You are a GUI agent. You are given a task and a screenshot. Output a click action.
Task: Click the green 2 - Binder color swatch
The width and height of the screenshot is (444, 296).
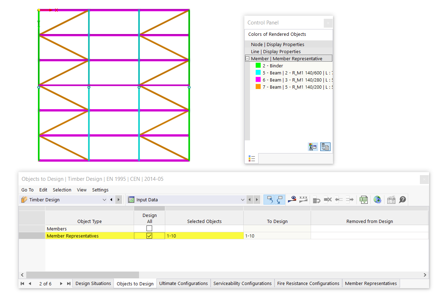258,66
